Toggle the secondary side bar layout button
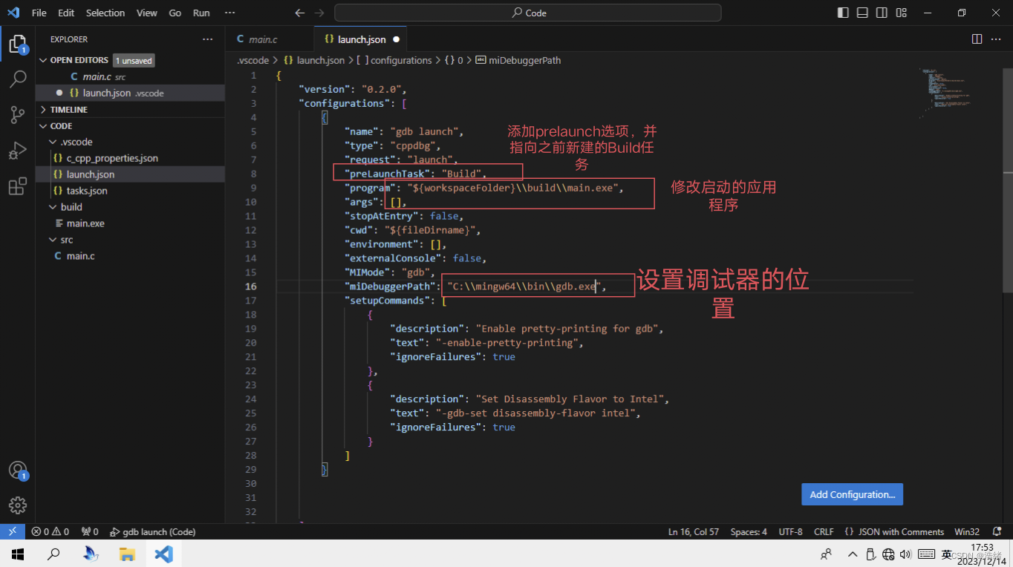Viewport: 1013px width, 567px height. 882,13
